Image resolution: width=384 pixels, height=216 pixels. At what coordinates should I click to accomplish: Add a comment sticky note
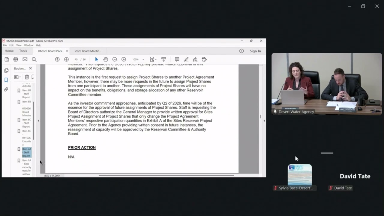click(x=177, y=59)
